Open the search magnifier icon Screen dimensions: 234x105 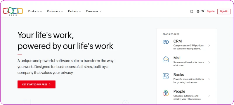pyautogui.click(x=192, y=11)
